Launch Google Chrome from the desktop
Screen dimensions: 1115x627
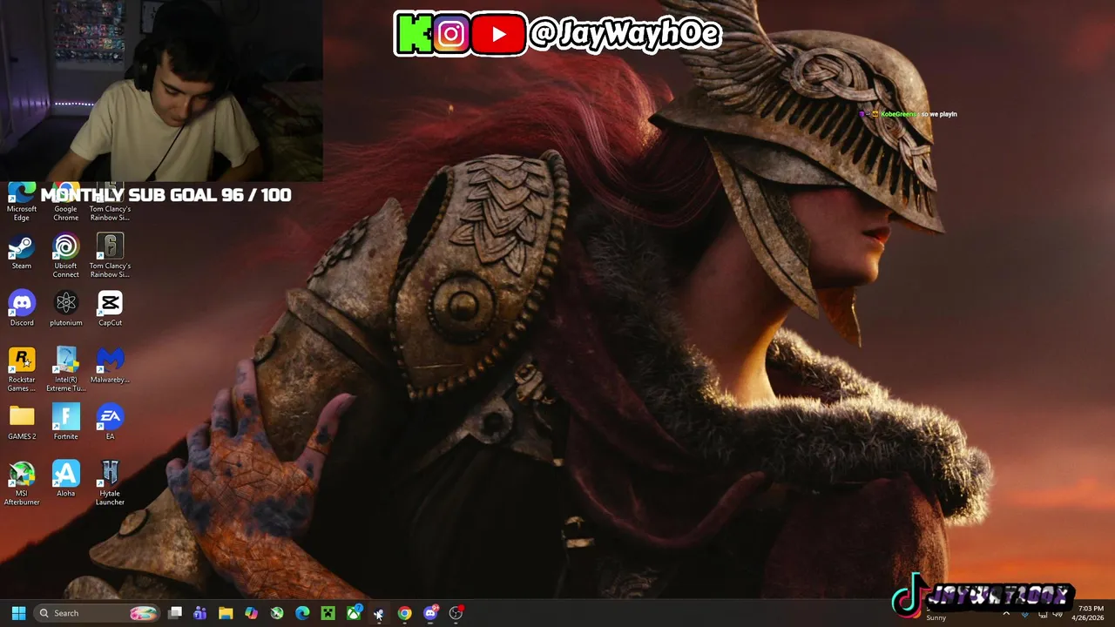tap(65, 202)
